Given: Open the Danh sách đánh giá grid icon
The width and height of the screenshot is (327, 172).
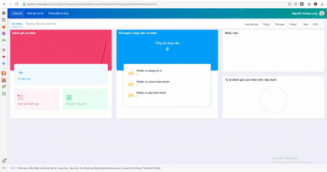Looking at the screenshot, I should [x=21, y=97].
